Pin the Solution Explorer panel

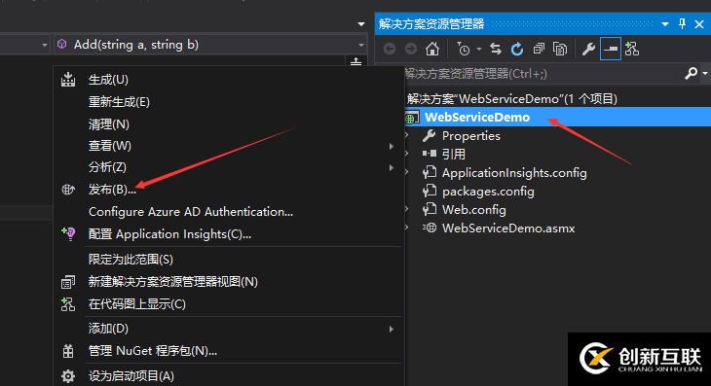[x=682, y=23]
